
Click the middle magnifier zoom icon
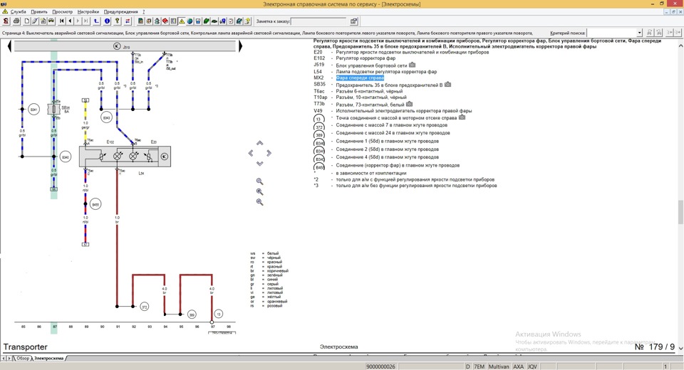[259, 191]
